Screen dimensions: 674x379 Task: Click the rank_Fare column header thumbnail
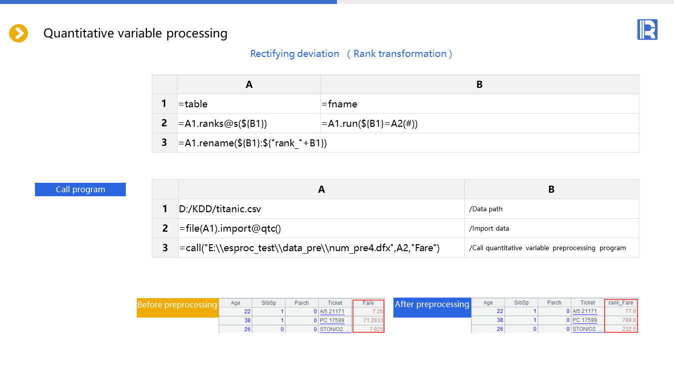tap(621, 303)
